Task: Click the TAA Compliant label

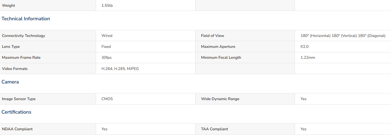Action: 215,129
